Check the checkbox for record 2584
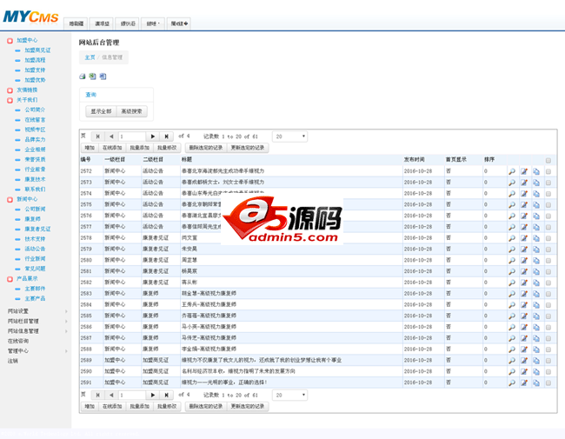Screen dimensions: 565x439 pos(548,305)
